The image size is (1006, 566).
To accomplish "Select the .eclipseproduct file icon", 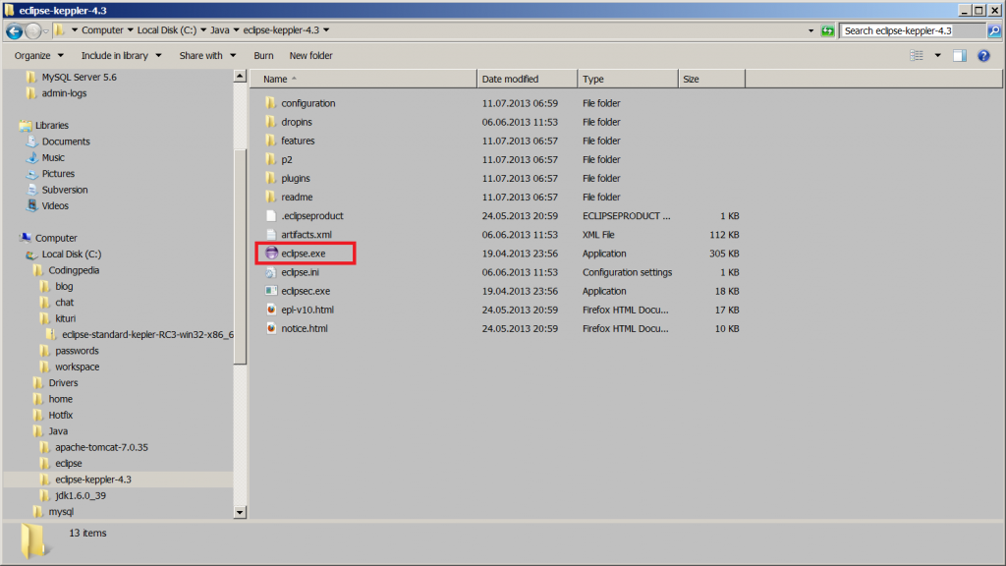I will [271, 215].
